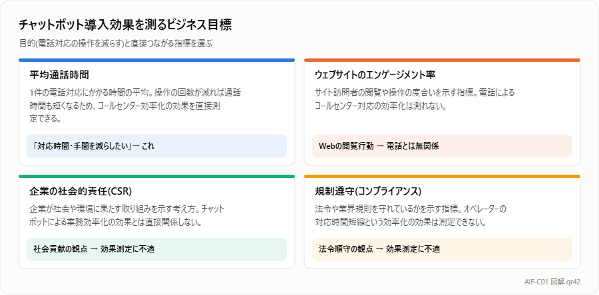Click the pink Webの閲覧行動 note box
The height and width of the screenshot is (295, 599).
click(442, 146)
